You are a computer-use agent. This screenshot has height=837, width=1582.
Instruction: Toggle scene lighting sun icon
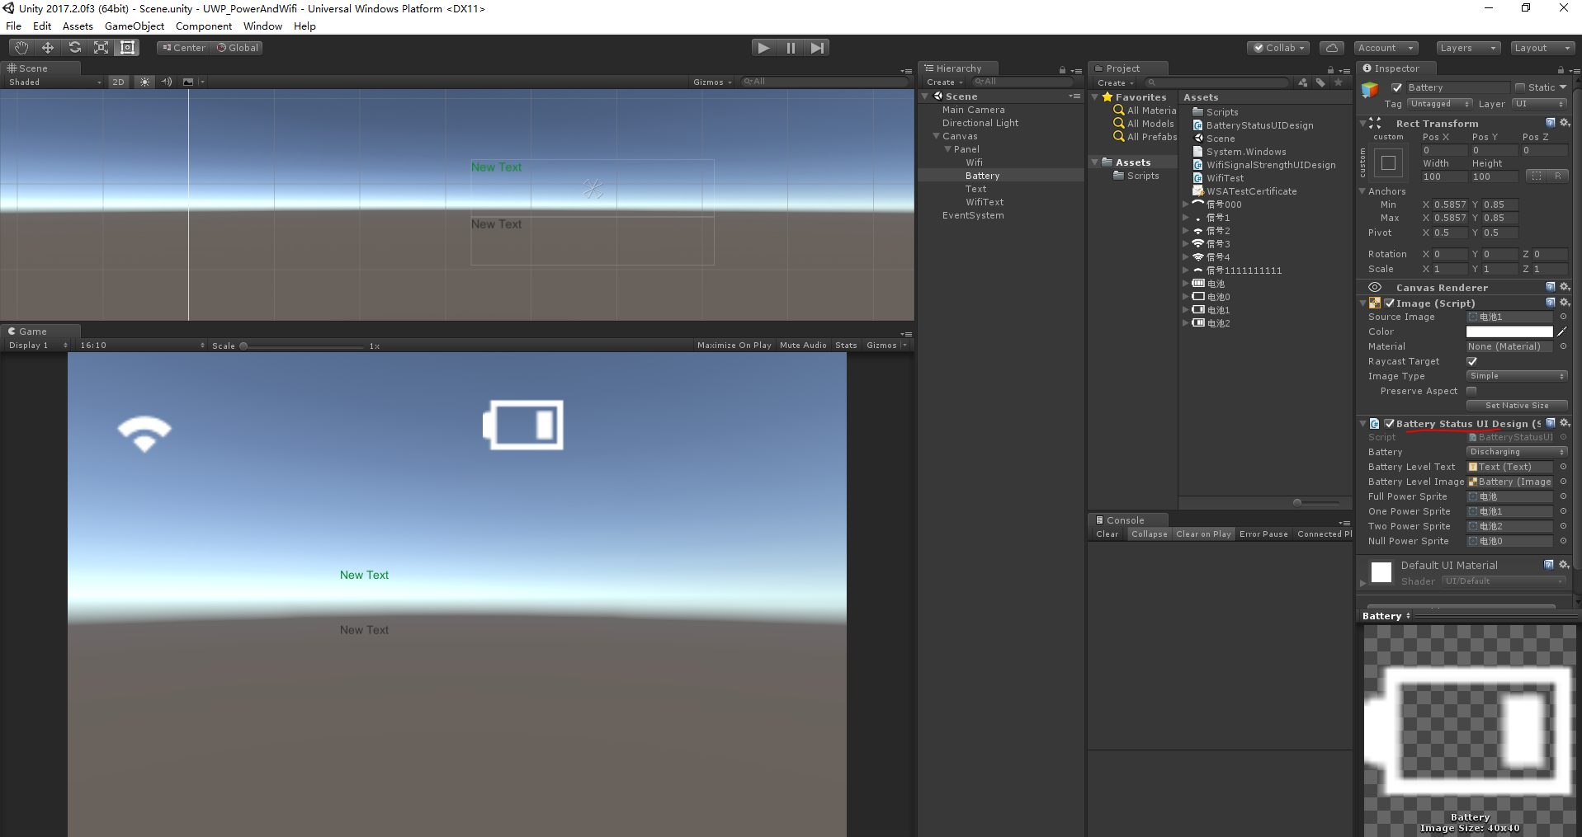144,82
